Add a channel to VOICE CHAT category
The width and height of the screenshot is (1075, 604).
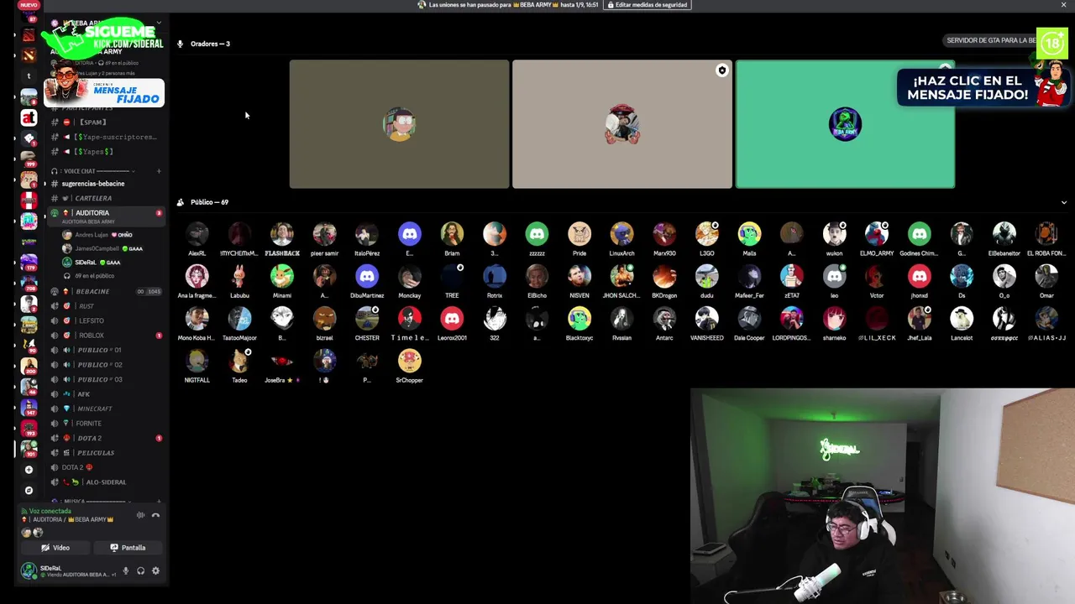[x=159, y=171]
